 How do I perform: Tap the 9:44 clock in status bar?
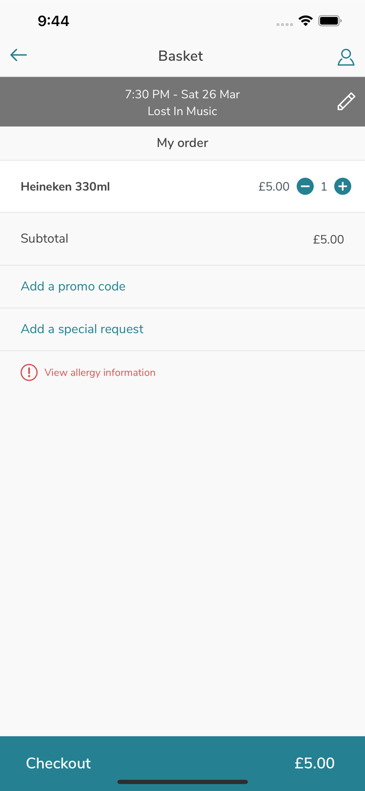point(53,21)
